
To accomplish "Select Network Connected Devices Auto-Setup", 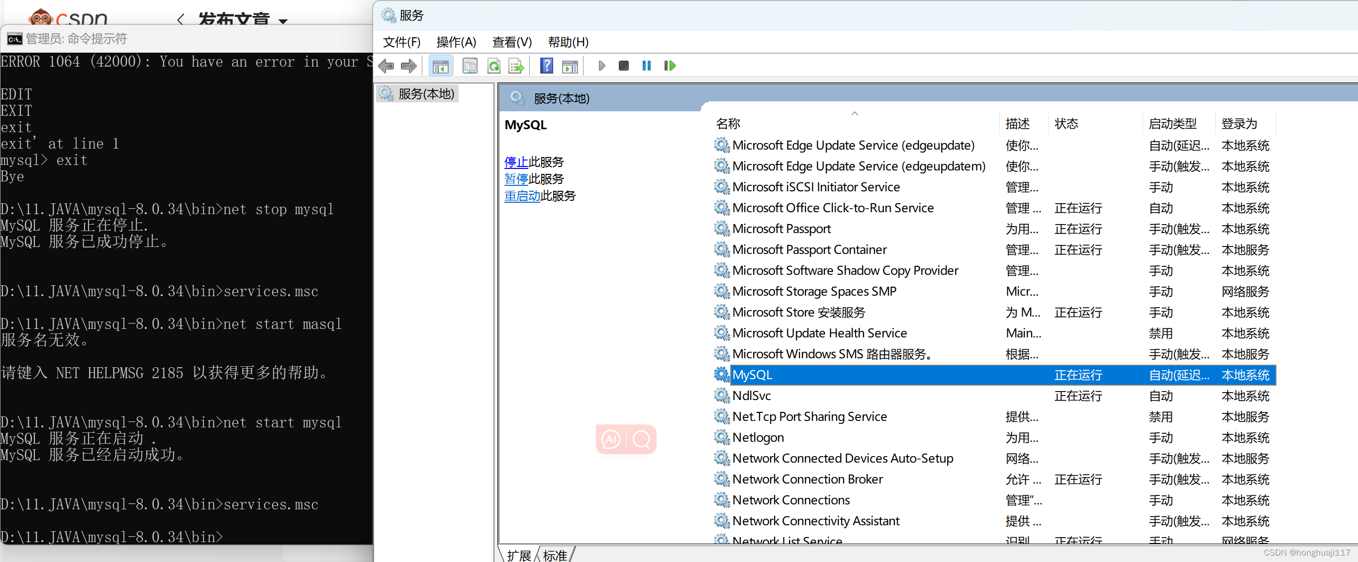I will pyautogui.click(x=994, y=458).
